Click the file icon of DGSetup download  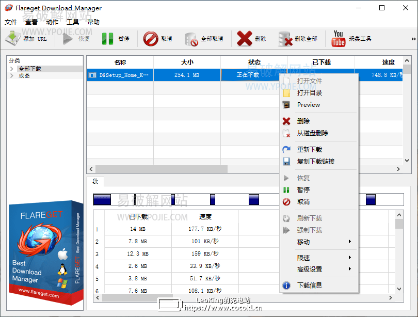point(92,75)
